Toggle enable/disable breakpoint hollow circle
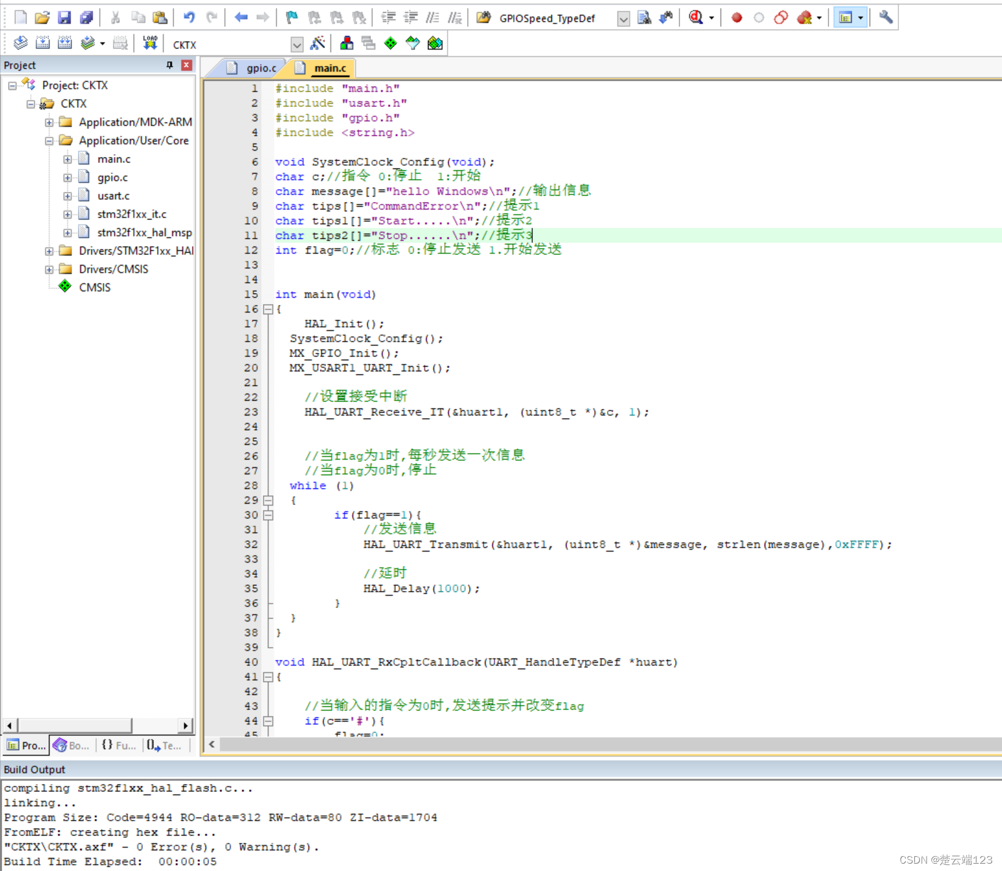This screenshot has width=1002, height=871. click(759, 18)
